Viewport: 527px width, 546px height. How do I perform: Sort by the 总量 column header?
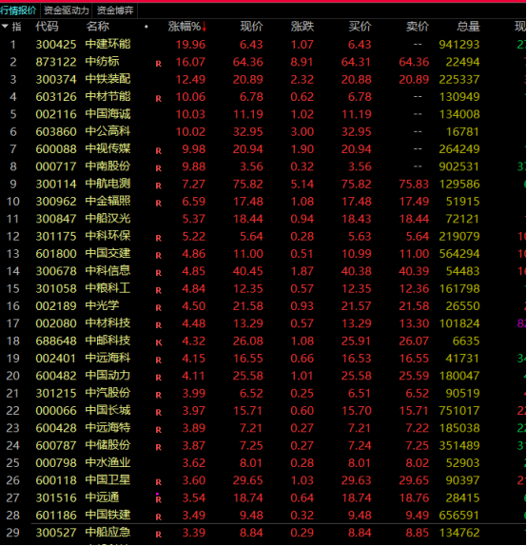pyautogui.click(x=468, y=27)
